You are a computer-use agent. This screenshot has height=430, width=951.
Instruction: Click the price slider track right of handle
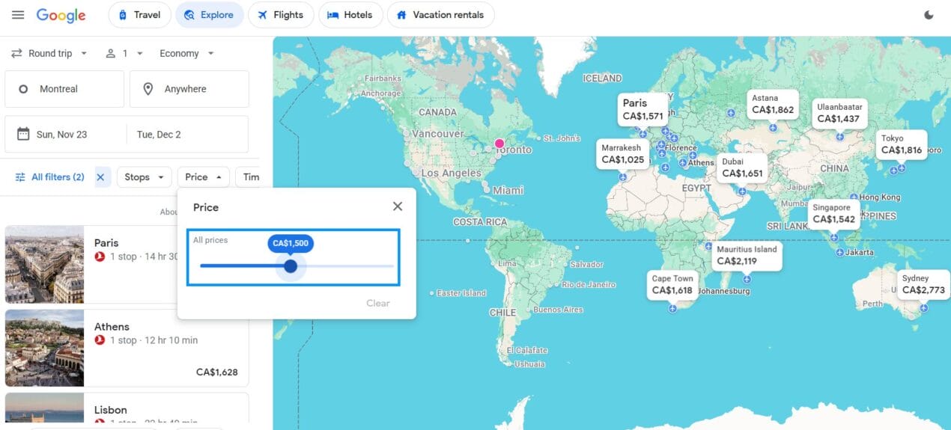345,266
